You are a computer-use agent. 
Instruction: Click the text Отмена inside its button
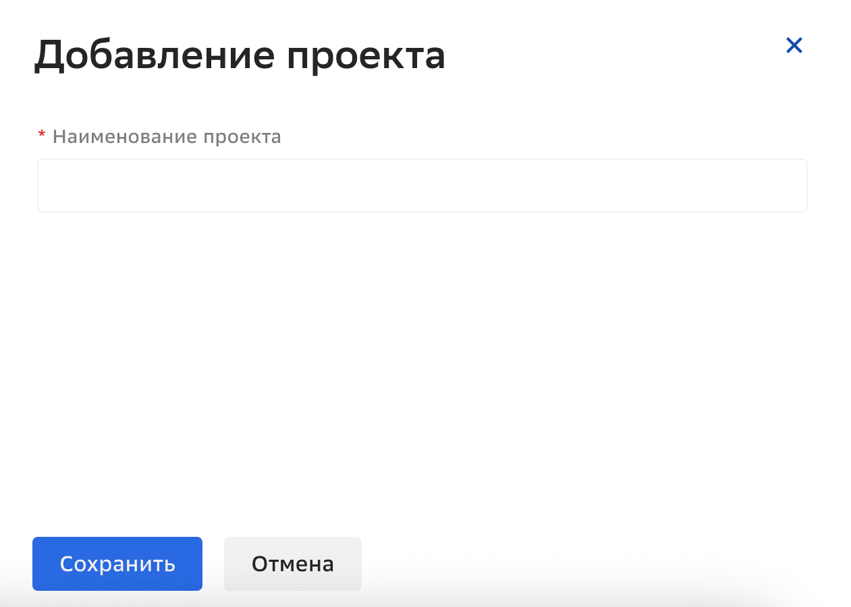292,564
